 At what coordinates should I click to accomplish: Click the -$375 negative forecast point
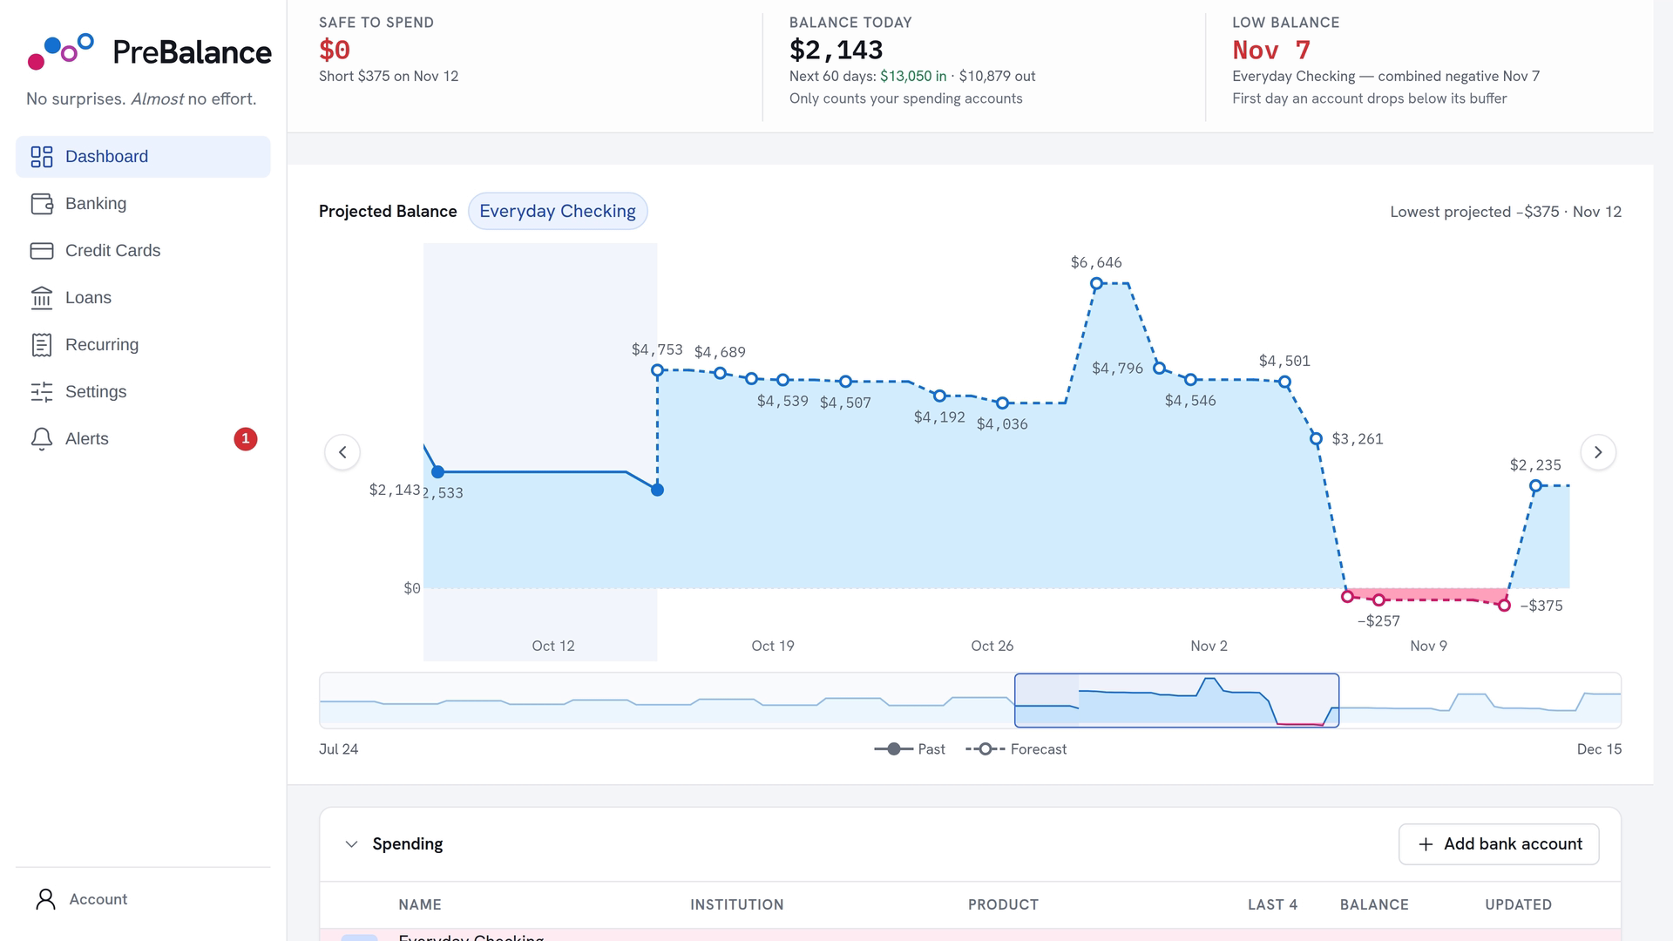(x=1504, y=606)
